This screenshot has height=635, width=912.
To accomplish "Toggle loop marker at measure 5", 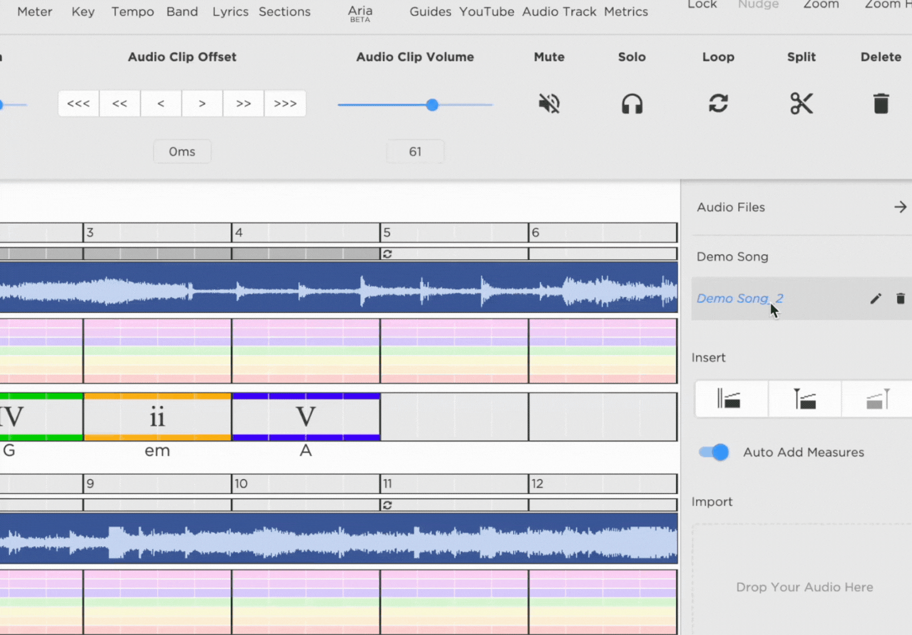I will (x=387, y=254).
